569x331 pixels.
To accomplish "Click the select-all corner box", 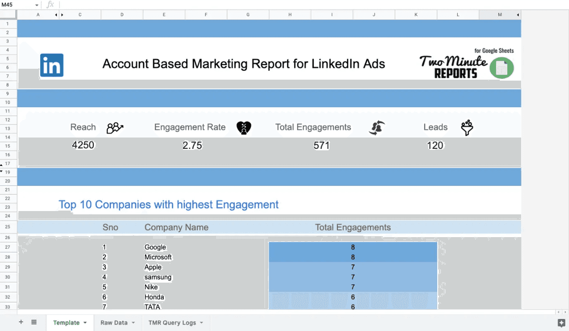I will click(x=8, y=15).
